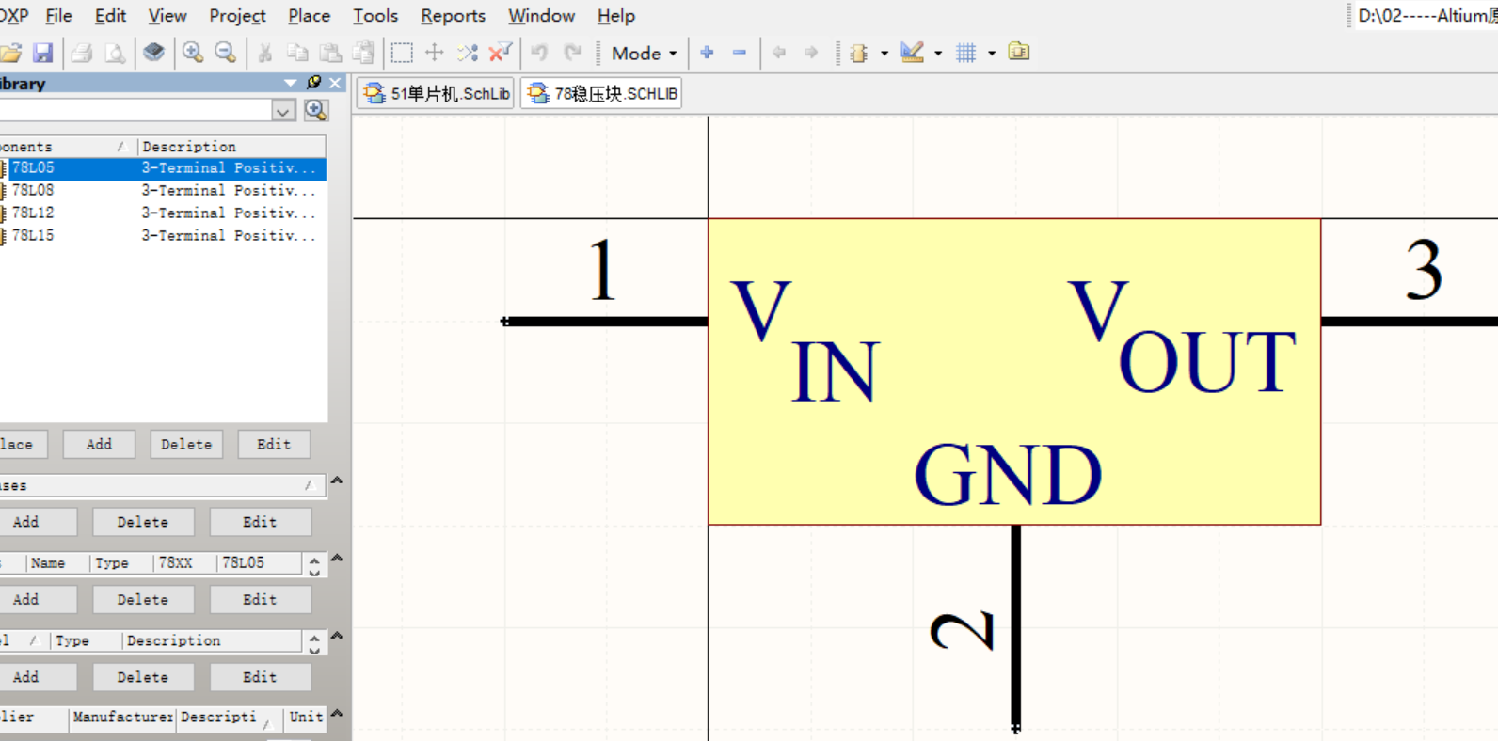The image size is (1498, 741).
Task: Open the Edit menu
Action: coord(110,16)
